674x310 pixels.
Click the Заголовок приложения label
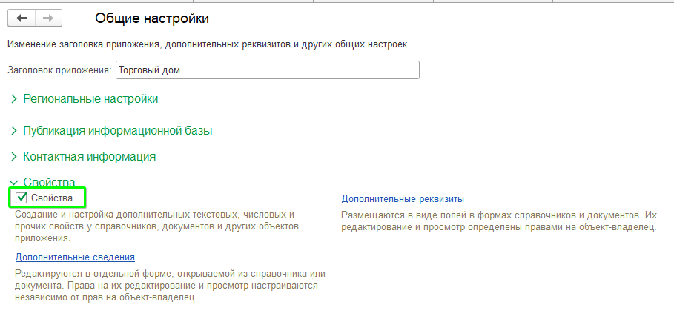(60, 70)
